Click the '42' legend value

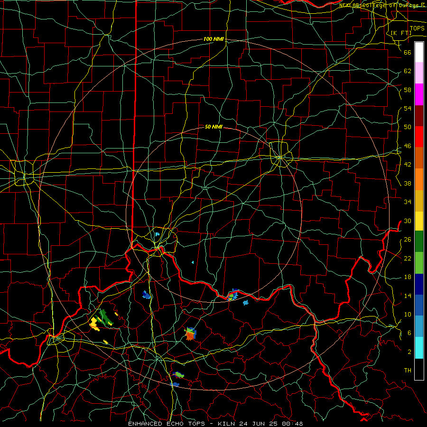[408, 165]
